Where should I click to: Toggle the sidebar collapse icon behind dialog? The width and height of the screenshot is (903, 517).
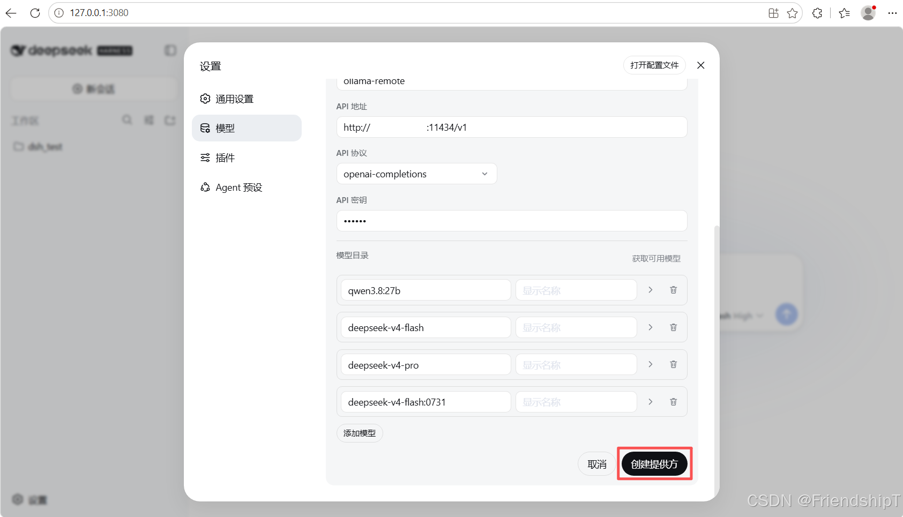click(170, 50)
